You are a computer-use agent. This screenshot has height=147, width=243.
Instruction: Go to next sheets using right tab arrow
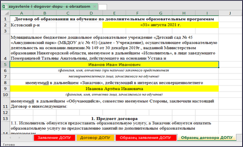19,137
